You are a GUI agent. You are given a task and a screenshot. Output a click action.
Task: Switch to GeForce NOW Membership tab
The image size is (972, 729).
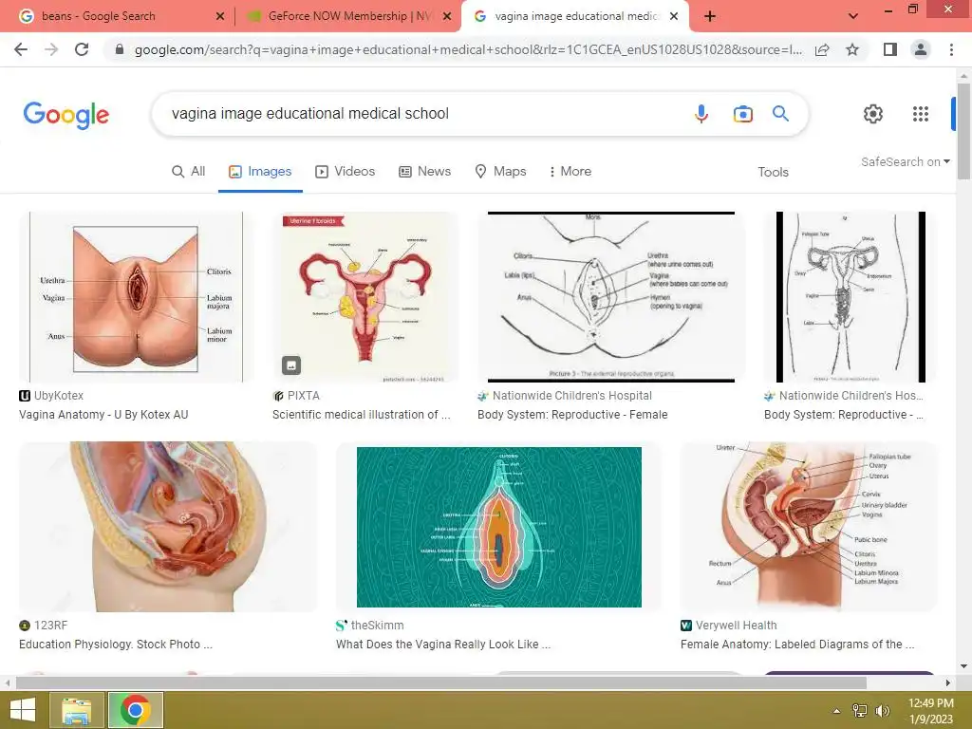click(348, 16)
